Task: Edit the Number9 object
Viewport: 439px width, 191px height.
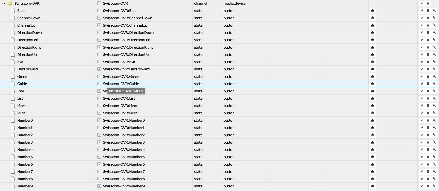Action: (x=422, y=186)
